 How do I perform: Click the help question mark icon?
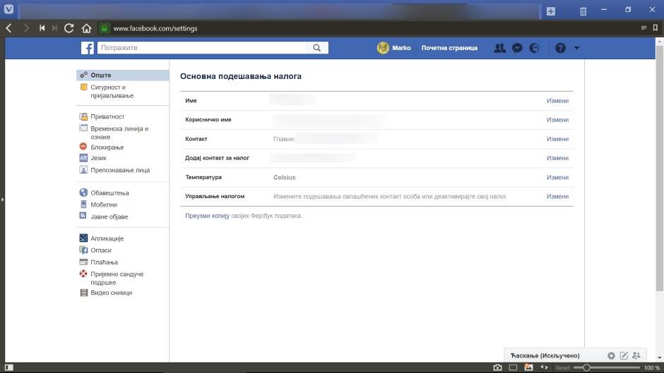tap(560, 48)
